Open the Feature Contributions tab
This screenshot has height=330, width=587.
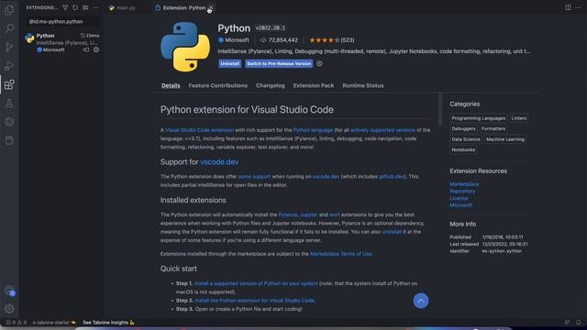(x=218, y=85)
